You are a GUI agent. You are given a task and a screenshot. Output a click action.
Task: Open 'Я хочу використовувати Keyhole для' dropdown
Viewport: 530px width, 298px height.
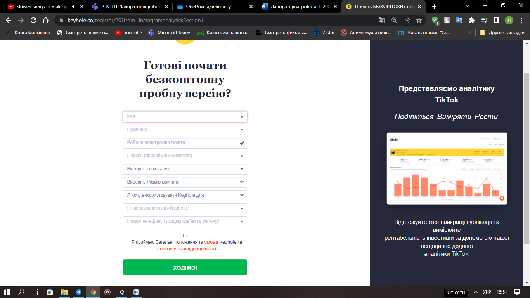coord(185,195)
